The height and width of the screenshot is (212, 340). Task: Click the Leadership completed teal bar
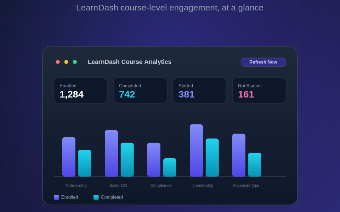[x=212, y=157]
